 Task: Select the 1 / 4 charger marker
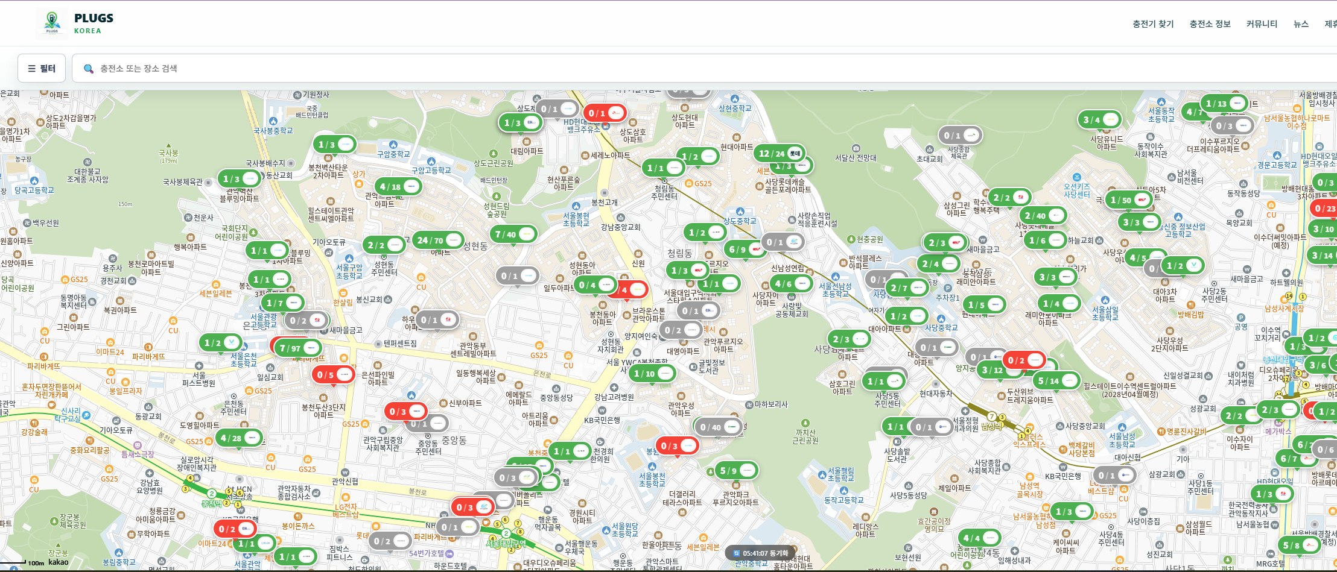[x=1059, y=303]
